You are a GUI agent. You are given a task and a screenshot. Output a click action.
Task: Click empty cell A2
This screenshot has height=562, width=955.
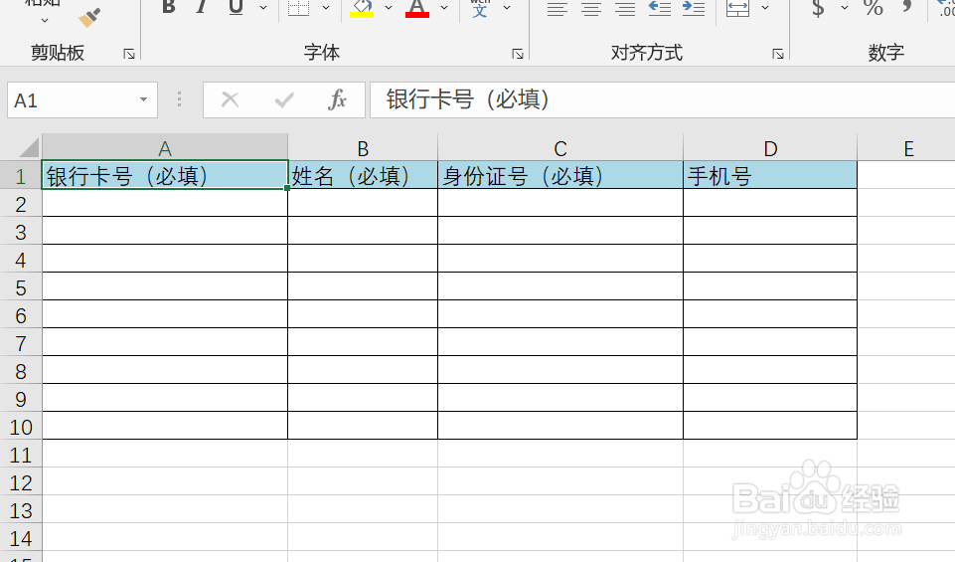[164, 203]
